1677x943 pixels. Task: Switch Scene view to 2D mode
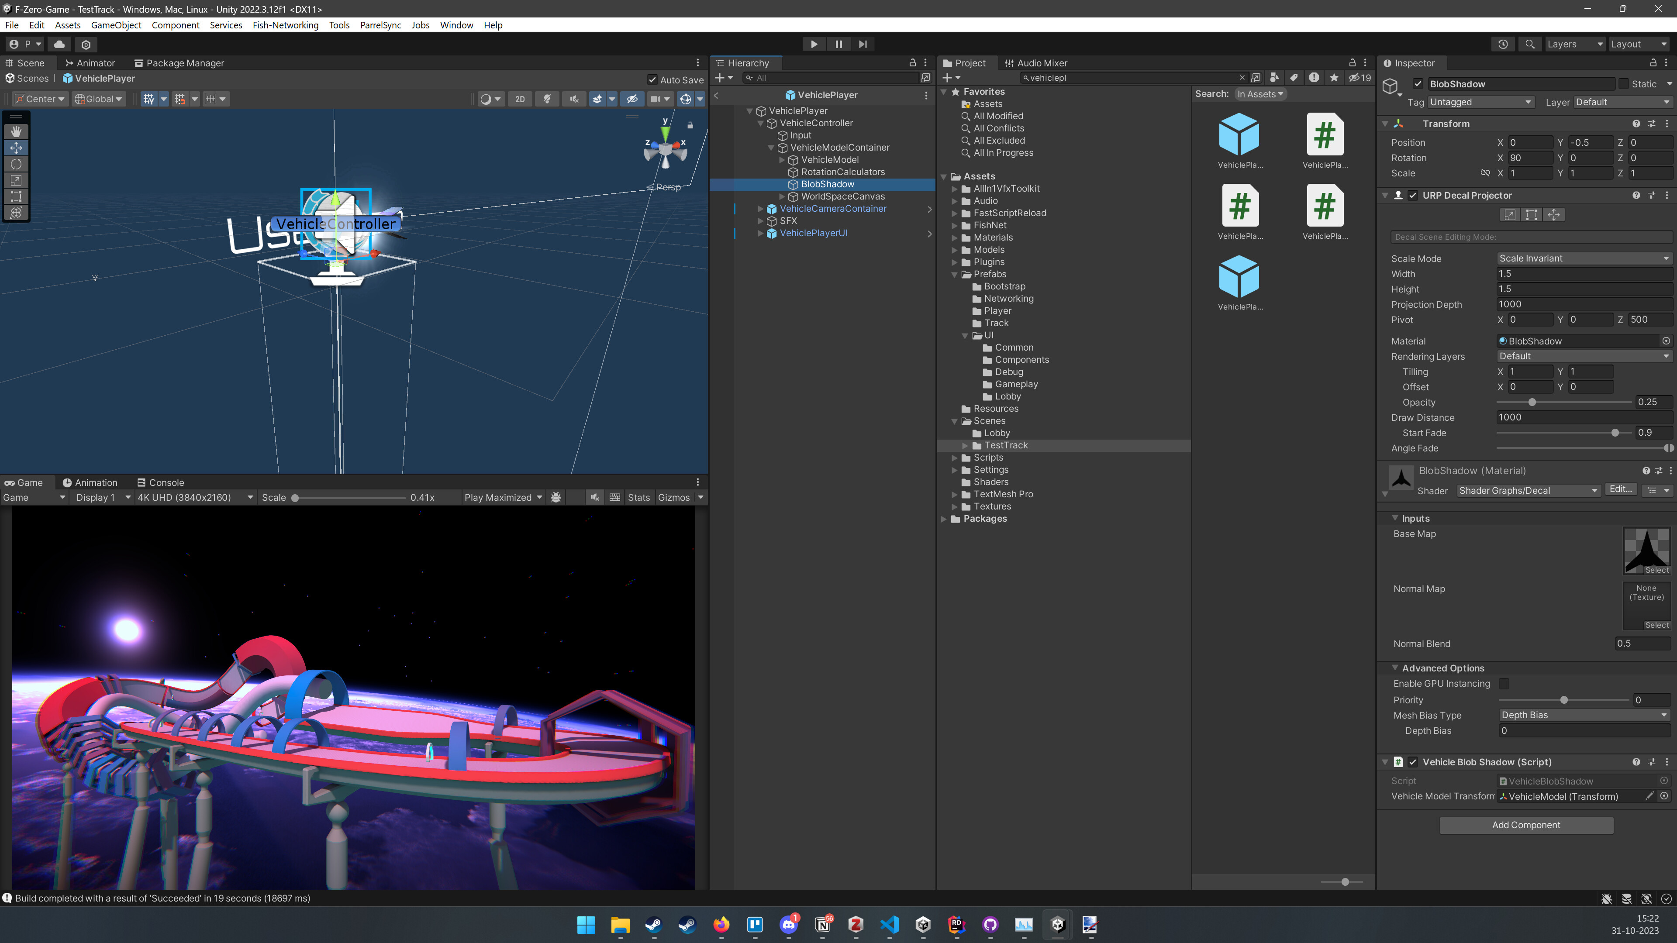pyautogui.click(x=520, y=99)
